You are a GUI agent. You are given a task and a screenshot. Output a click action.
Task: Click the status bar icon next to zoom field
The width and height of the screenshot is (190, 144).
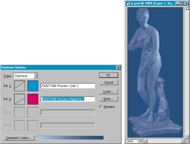coord(141,141)
